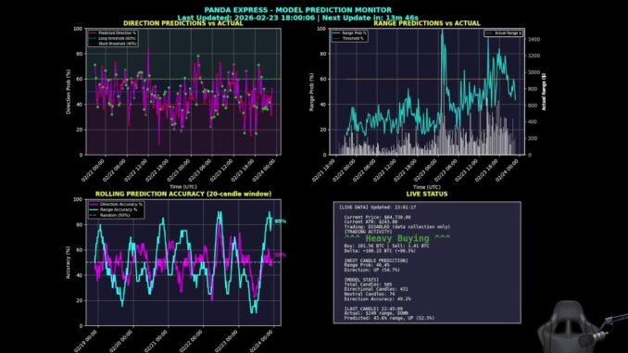Click the DIRECTION PREDICTIONS vs ACTUAL chart title
The image size is (628, 353).
coord(183,24)
